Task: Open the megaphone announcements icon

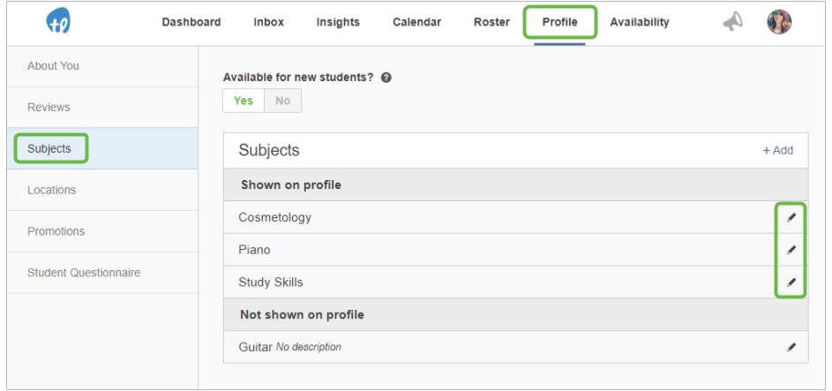Action: (733, 22)
